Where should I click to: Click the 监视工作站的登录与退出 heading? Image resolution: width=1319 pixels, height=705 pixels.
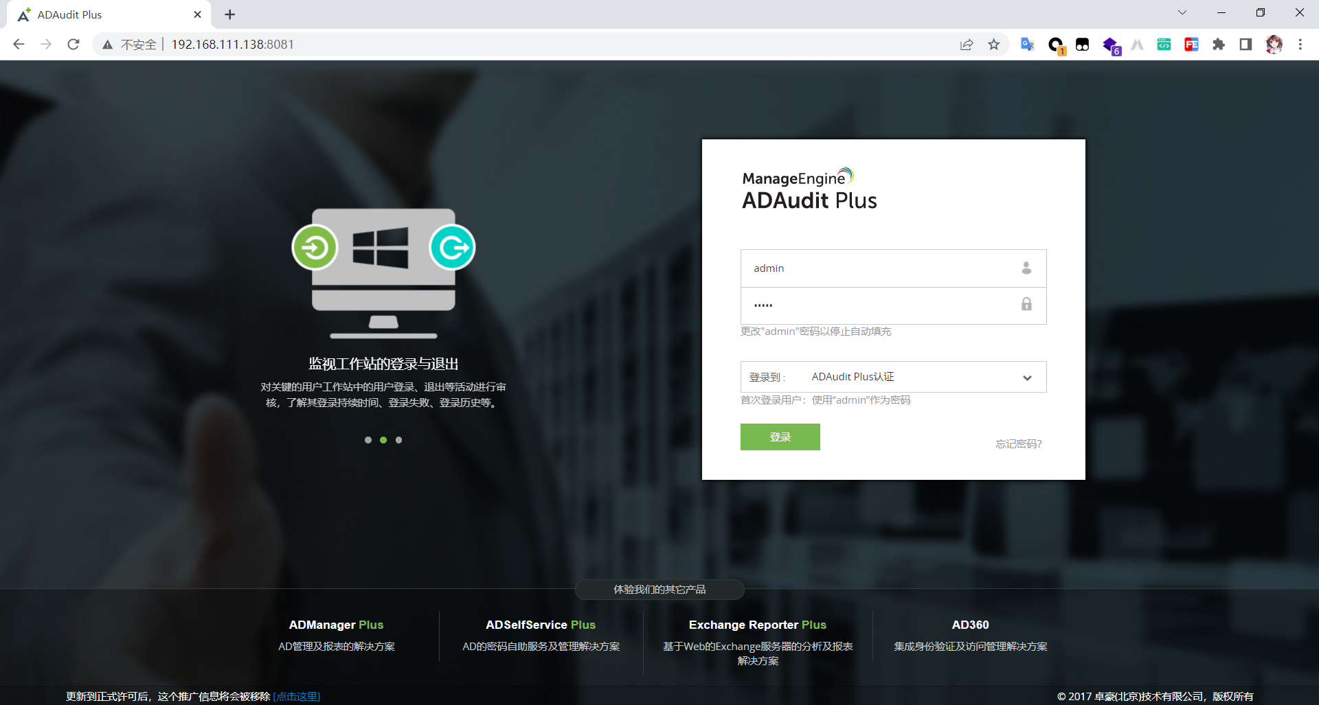coord(383,364)
